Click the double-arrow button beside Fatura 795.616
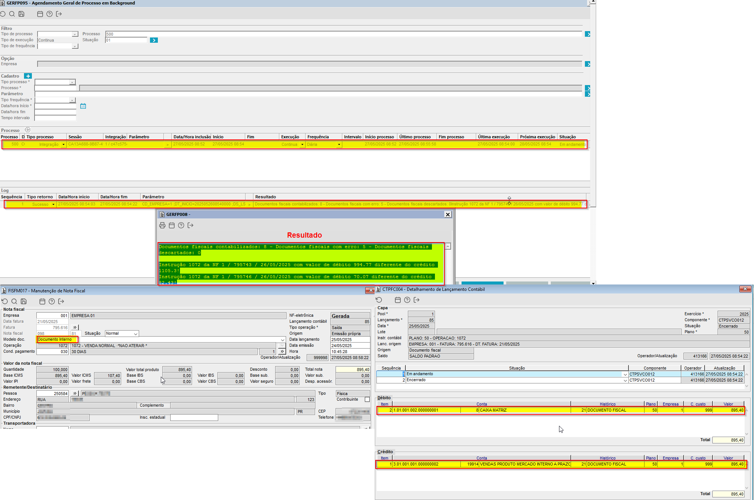The height and width of the screenshot is (500, 754). 75,328
